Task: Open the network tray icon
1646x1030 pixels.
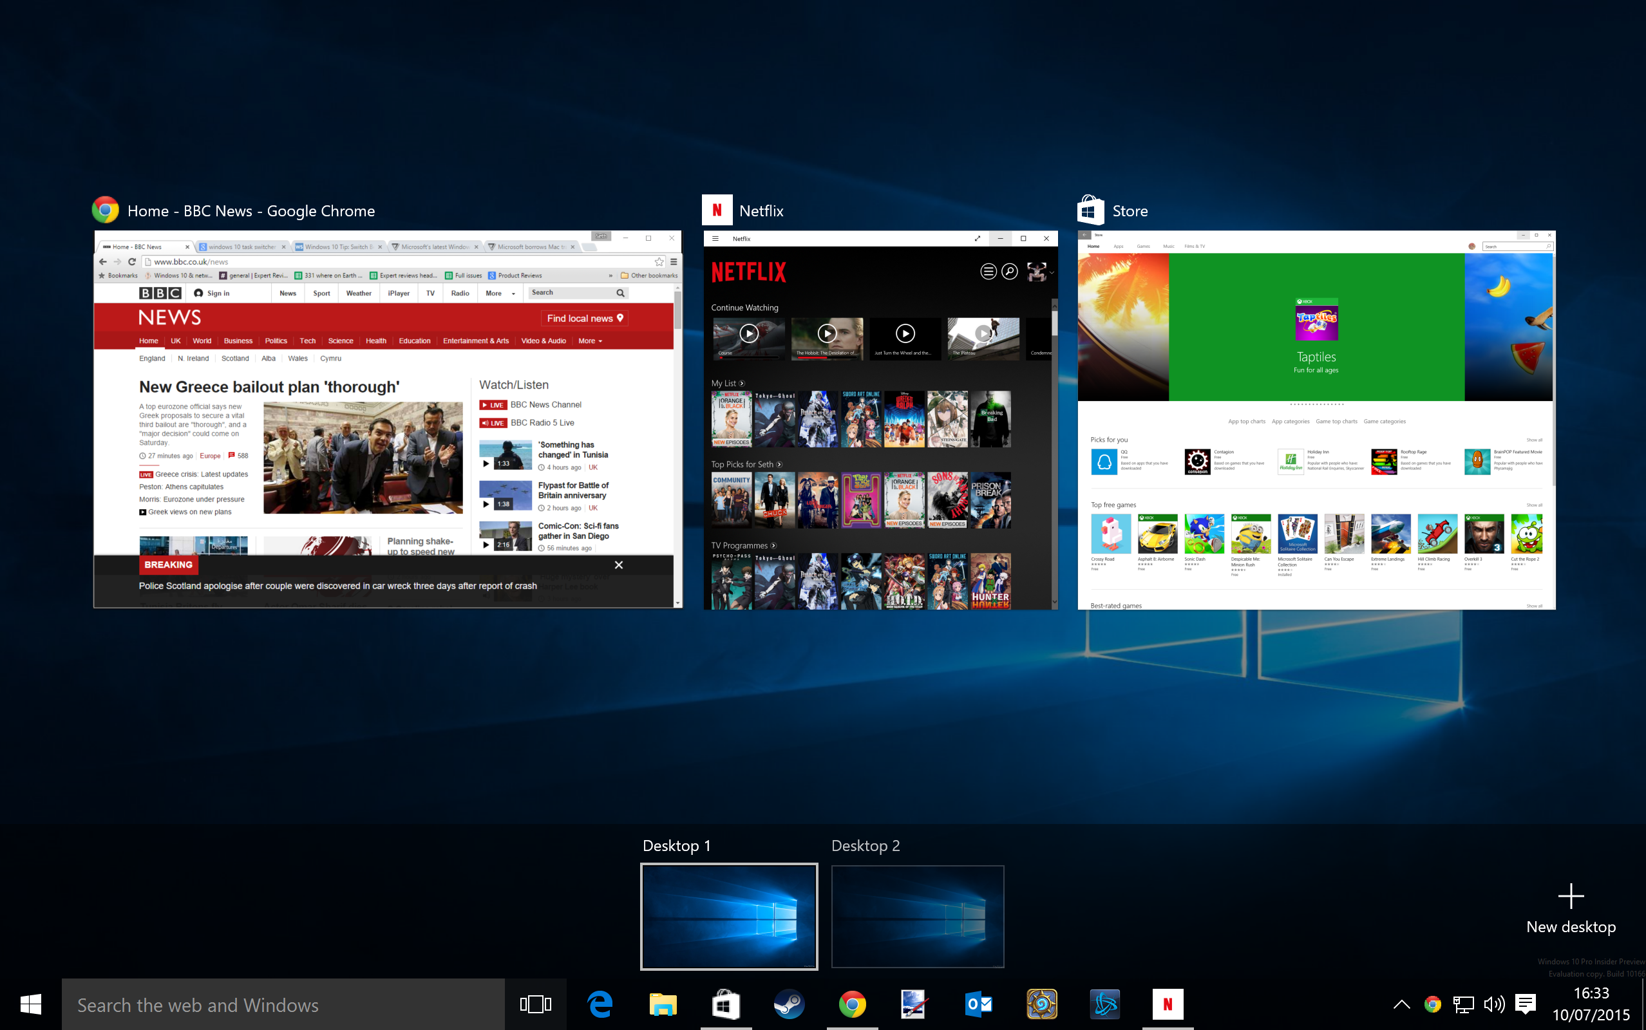Action: [x=1462, y=1004]
